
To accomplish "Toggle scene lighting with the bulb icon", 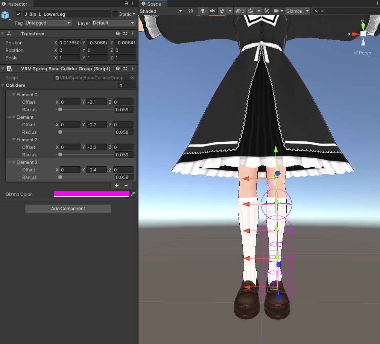I will (x=202, y=11).
